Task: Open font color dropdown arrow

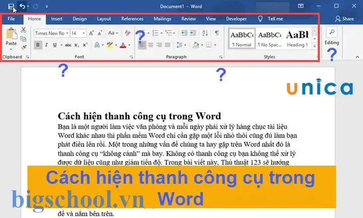Action: (x=130, y=45)
